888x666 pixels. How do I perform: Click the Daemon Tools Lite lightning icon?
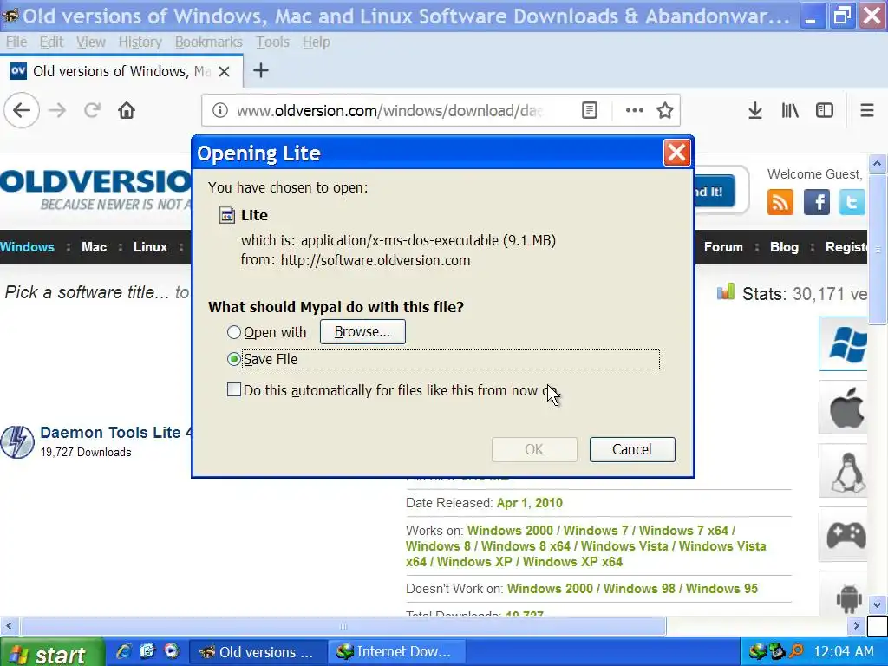coord(17,442)
